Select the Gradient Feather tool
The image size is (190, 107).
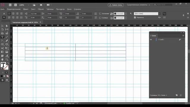[x=7, y=52]
